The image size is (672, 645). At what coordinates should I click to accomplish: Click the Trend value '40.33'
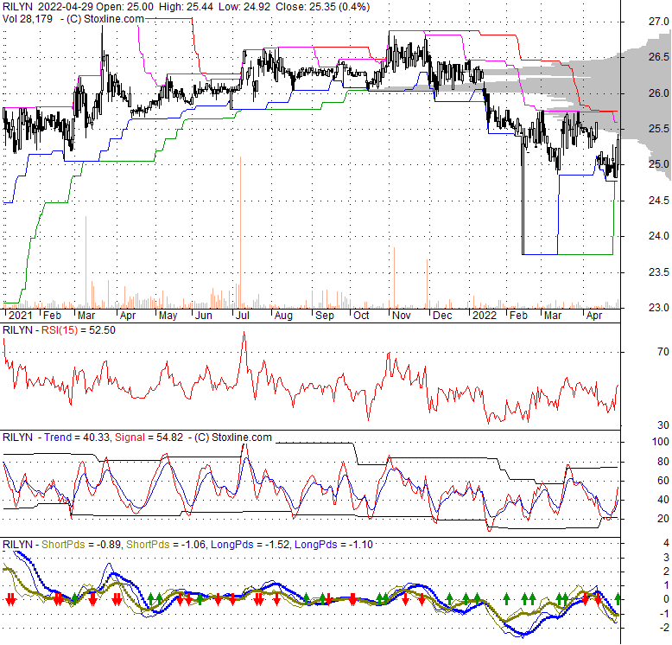click(97, 437)
